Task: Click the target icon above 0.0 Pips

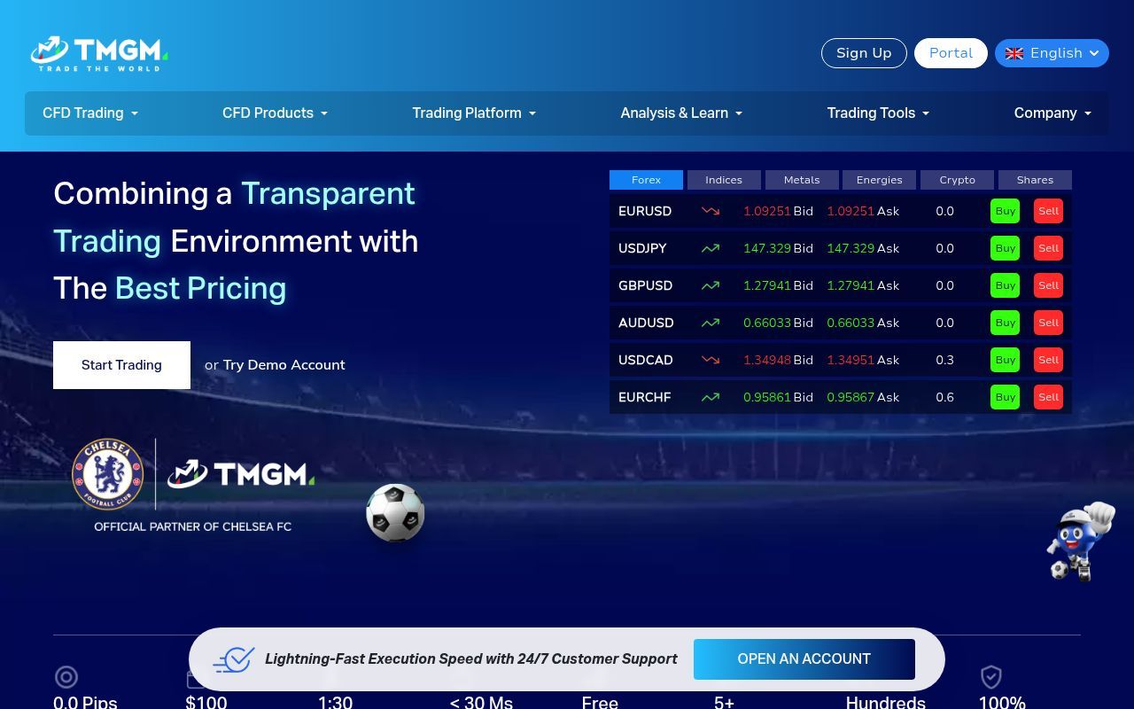Action: click(x=66, y=677)
